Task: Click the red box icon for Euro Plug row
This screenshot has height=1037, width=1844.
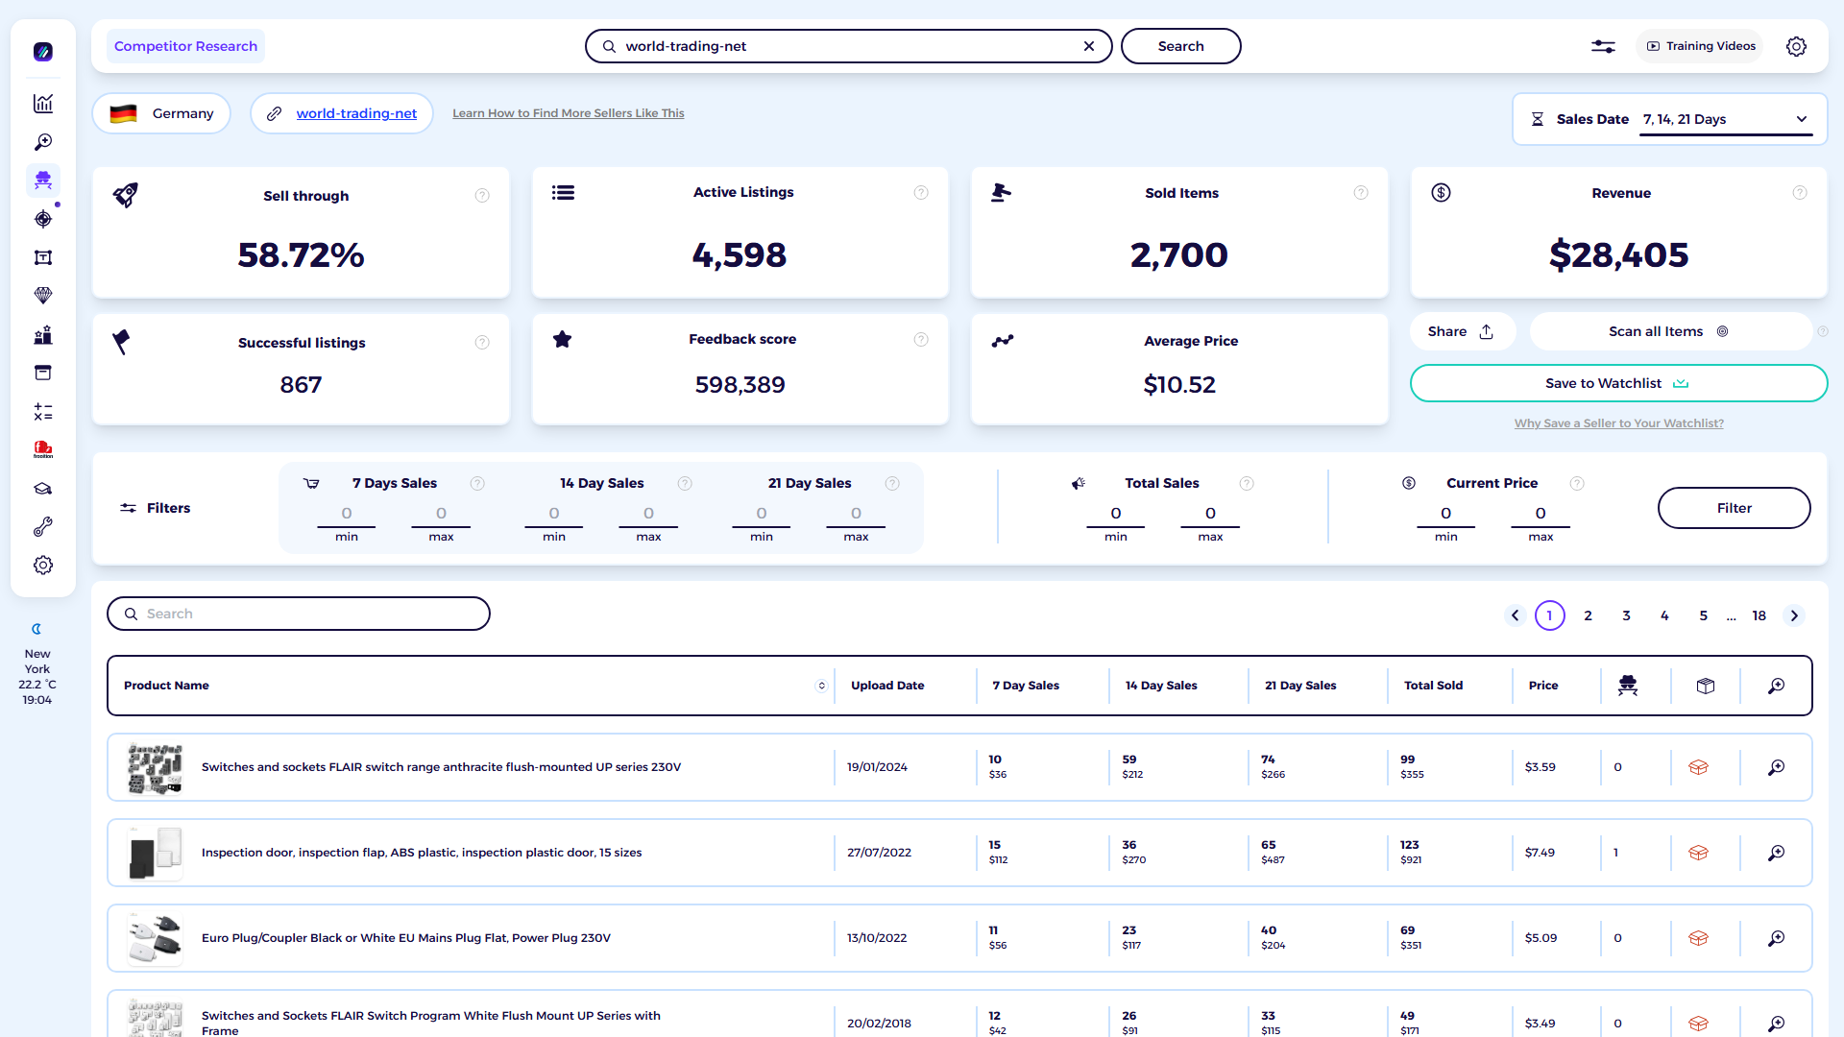Action: (x=1698, y=938)
